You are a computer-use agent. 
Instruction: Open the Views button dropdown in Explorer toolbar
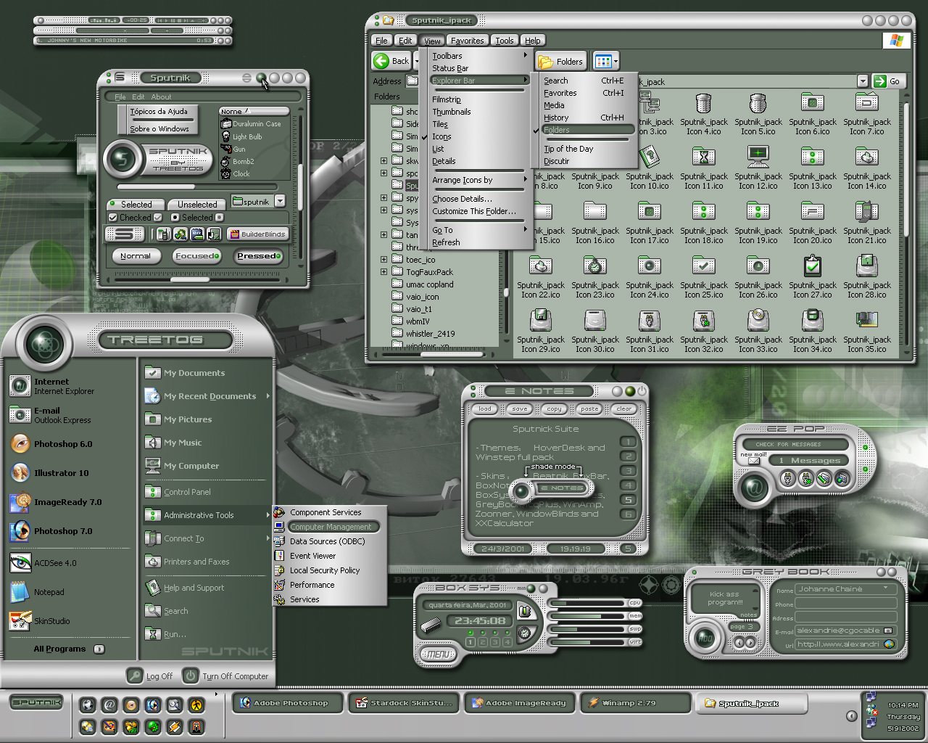point(616,62)
